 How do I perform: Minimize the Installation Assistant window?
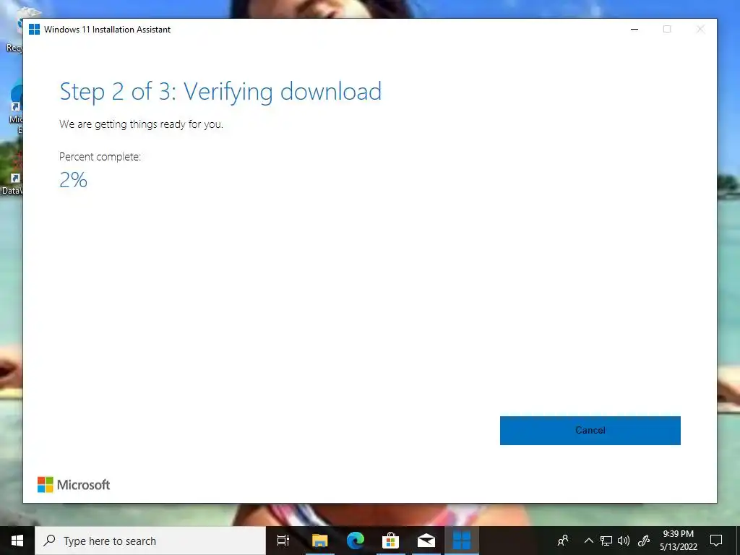634,29
